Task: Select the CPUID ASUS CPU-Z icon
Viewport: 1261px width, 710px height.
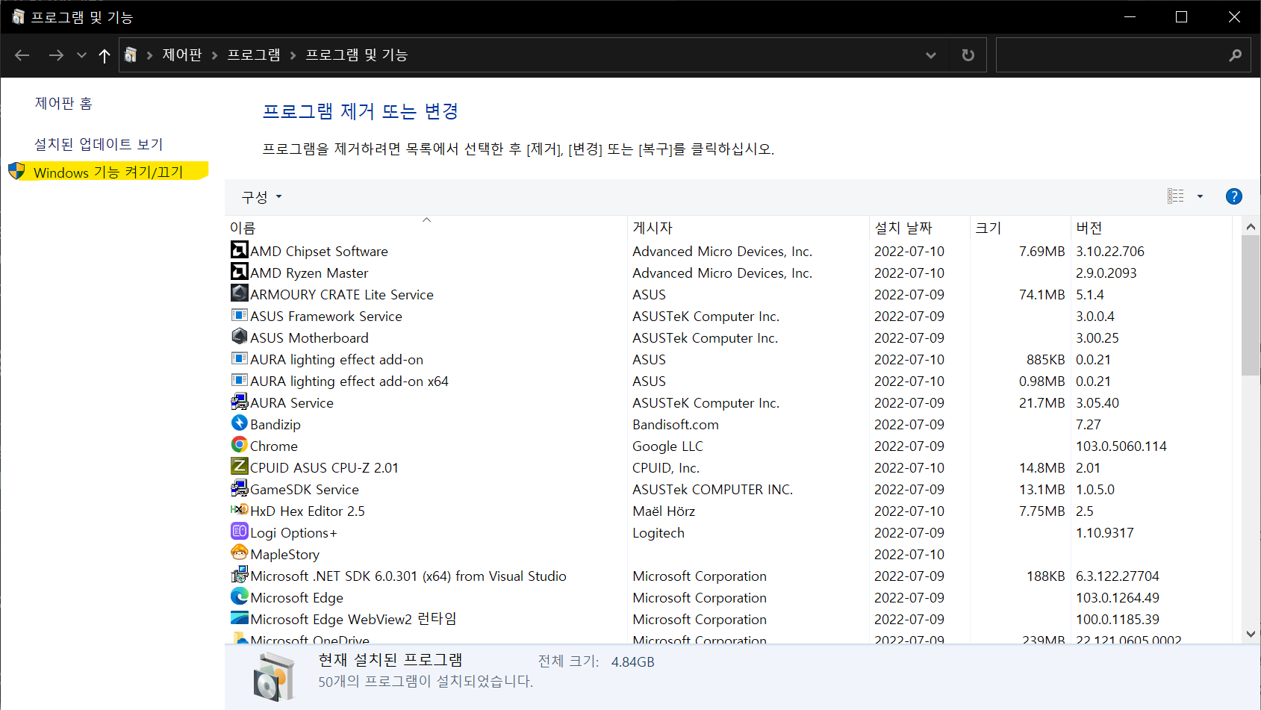Action: [239, 467]
